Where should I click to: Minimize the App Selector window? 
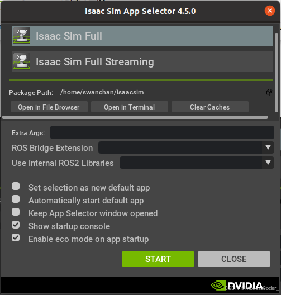pyautogui.click(x=251, y=11)
